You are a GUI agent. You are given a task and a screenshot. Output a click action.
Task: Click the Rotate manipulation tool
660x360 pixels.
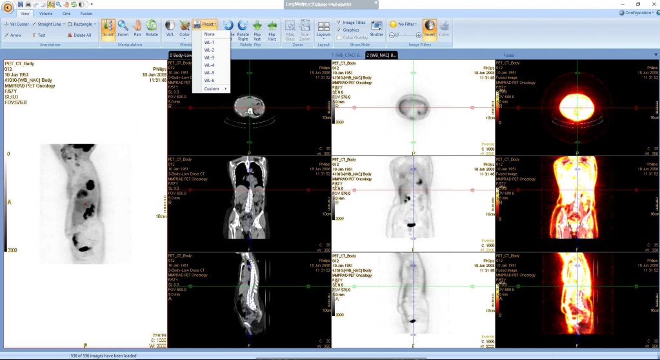152,29
